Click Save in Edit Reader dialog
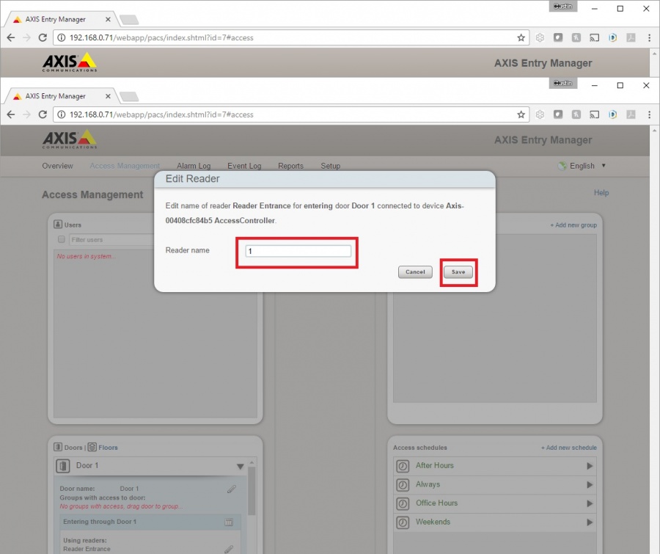This screenshot has width=660, height=554. [x=458, y=272]
